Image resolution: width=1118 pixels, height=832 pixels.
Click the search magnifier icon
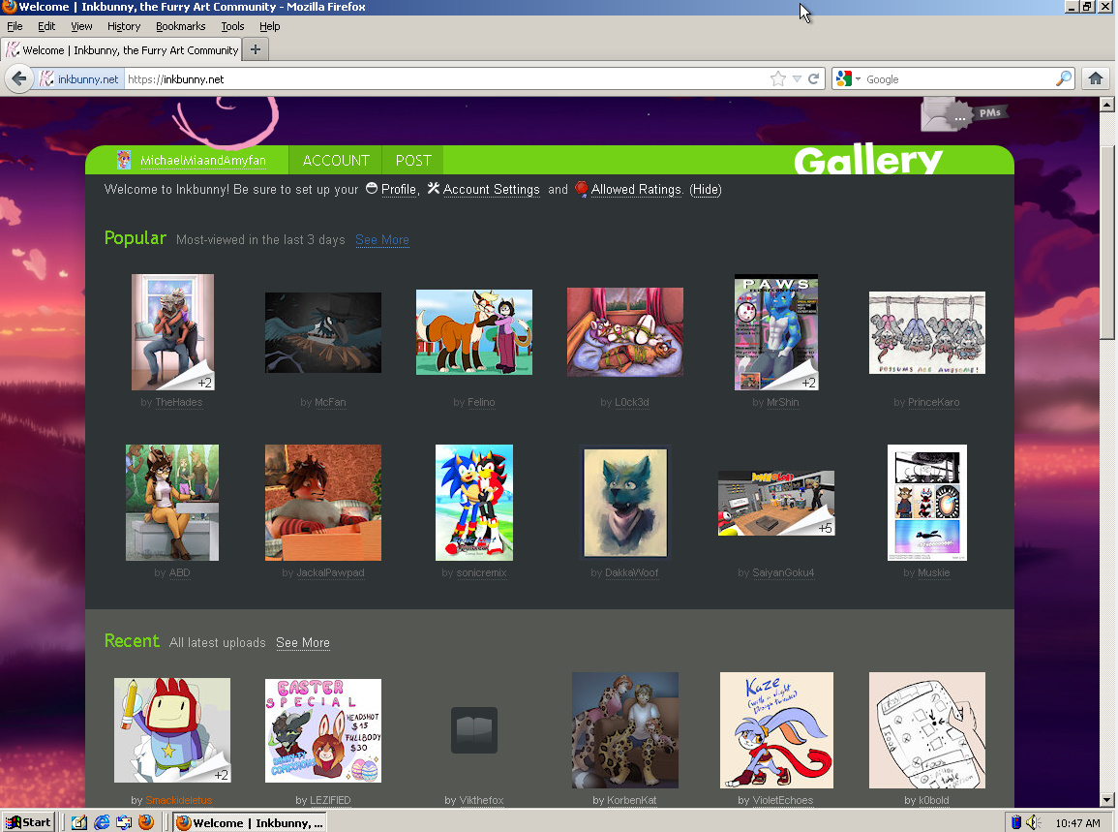pyautogui.click(x=1063, y=78)
